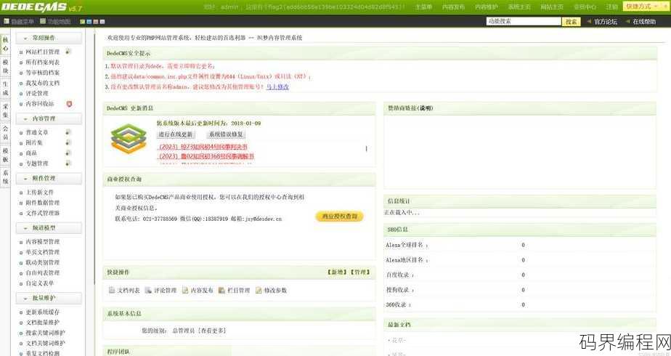671x356 pixels.
Task: Click the 修改参数 shortcut icon
Action: 259,290
